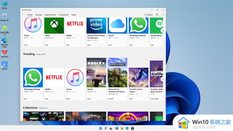Open the user account icon
Image resolution: width=233 pixels, height=131 pixels.
coord(157,15)
